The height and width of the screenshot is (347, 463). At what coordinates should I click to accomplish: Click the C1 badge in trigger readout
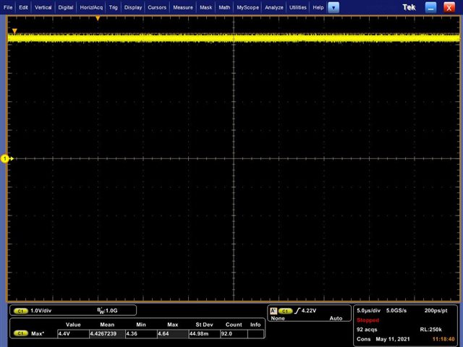click(x=285, y=311)
